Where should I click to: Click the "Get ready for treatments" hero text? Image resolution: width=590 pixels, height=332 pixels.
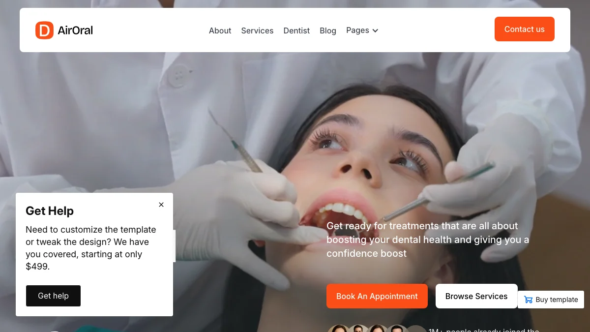tap(428, 240)
